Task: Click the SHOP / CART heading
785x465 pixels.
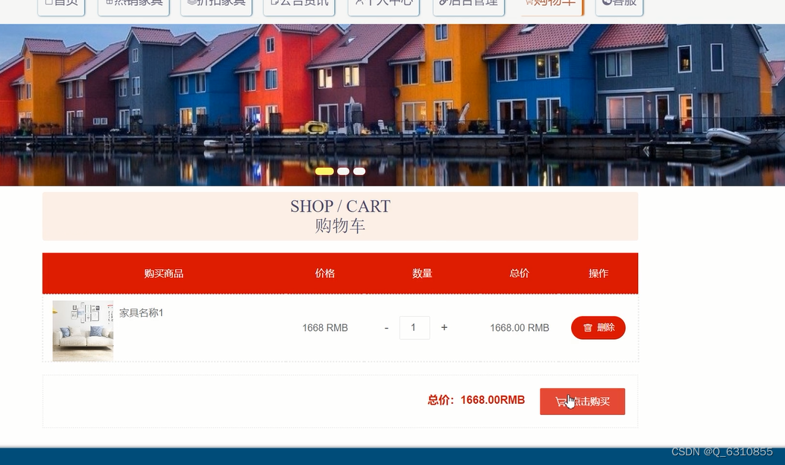Action: [341, 206]
